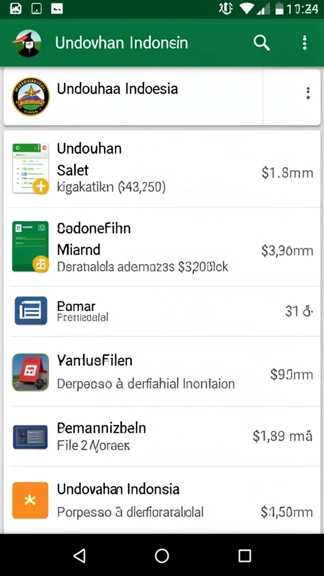Tap the profile avatar in the header

[27, 43]
